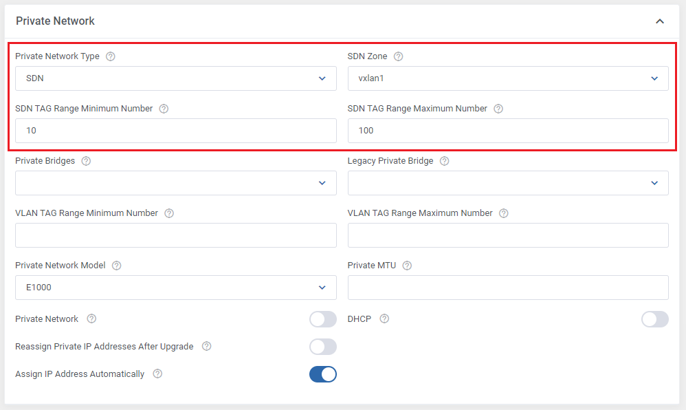Click help icon next to DHCP
Viewport: 686px width, 410px height.
click(384, 319)
